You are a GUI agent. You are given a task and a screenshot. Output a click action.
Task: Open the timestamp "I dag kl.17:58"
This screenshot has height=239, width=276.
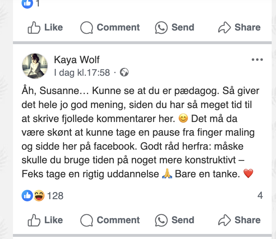pos(82,72)
